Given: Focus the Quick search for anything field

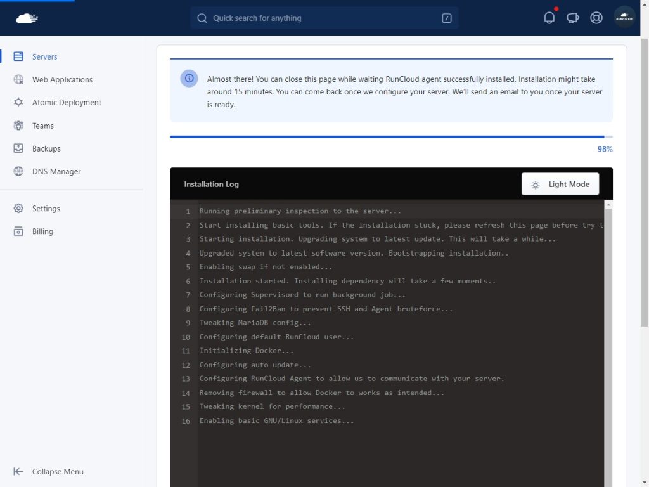Looking at the screenshot, I should pos(324,18).
